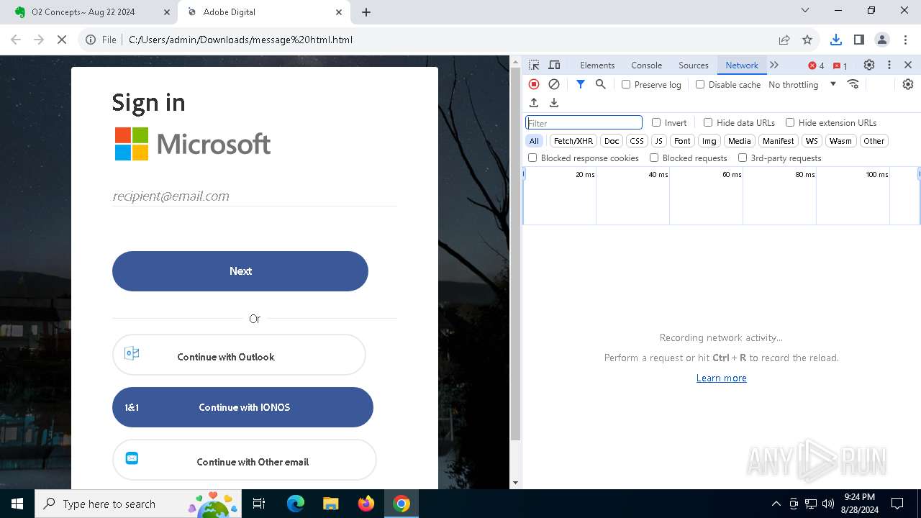
Task: Stop loading the page in Chrome
Action: (62, 40)
